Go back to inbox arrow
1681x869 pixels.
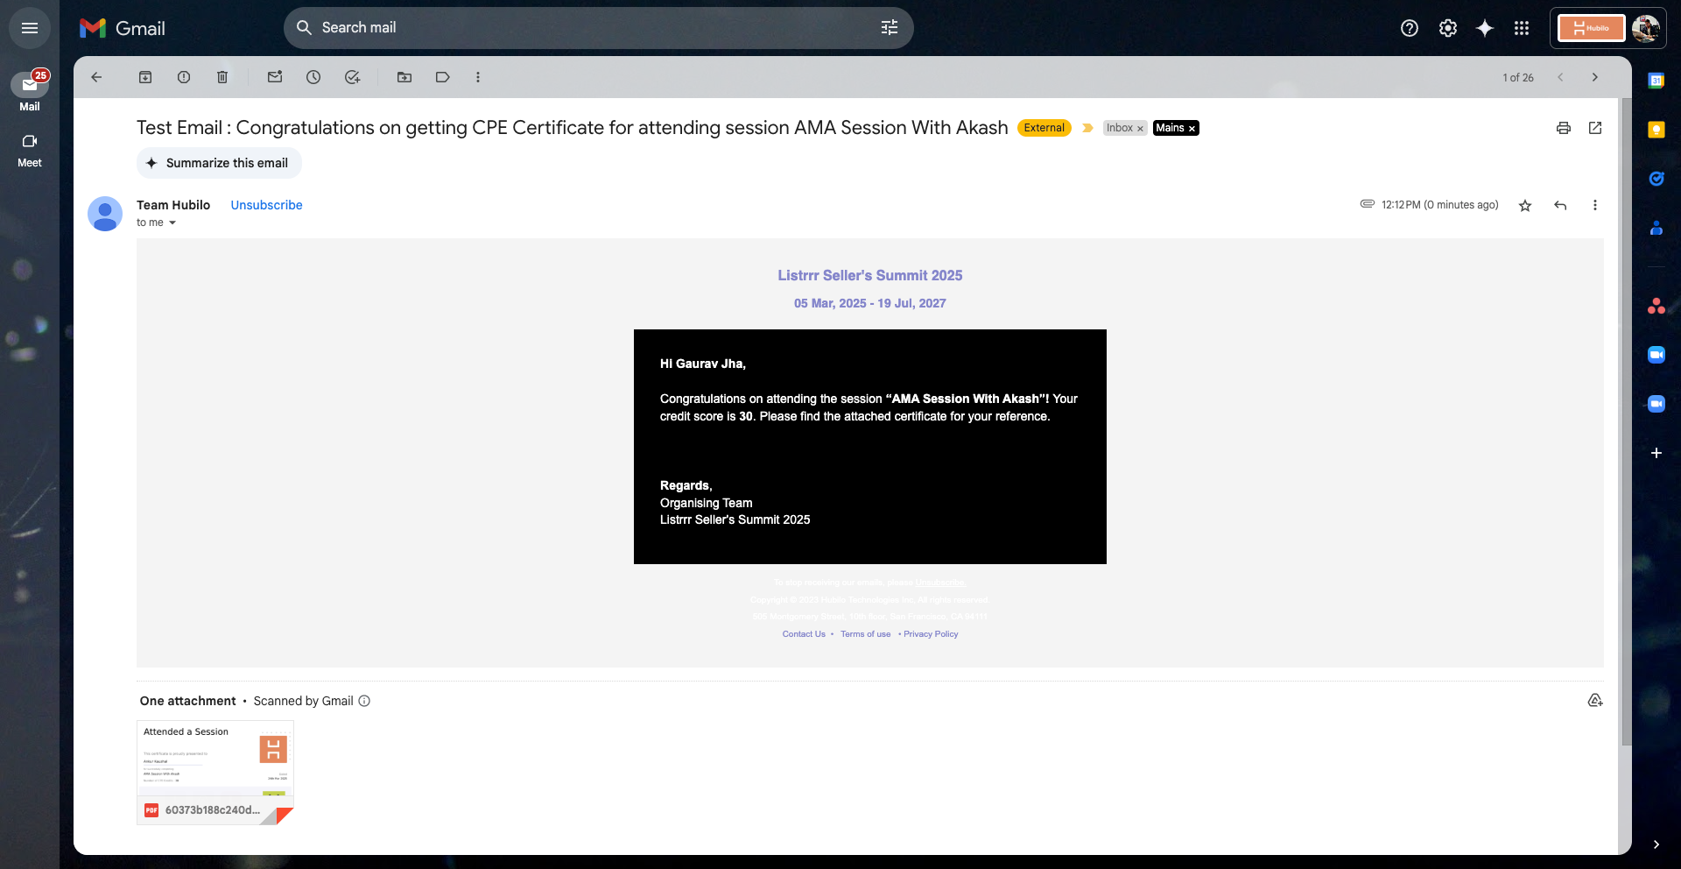coord(96,77)
